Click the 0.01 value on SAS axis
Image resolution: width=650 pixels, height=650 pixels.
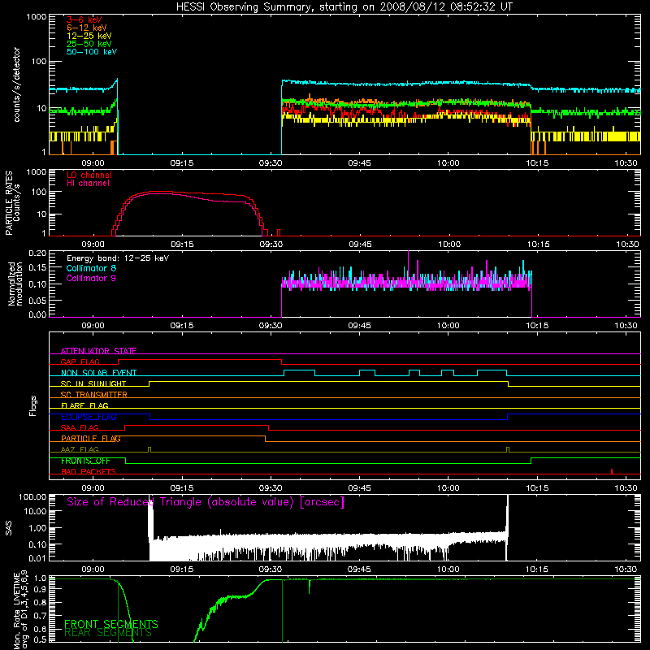coord(37,558)
